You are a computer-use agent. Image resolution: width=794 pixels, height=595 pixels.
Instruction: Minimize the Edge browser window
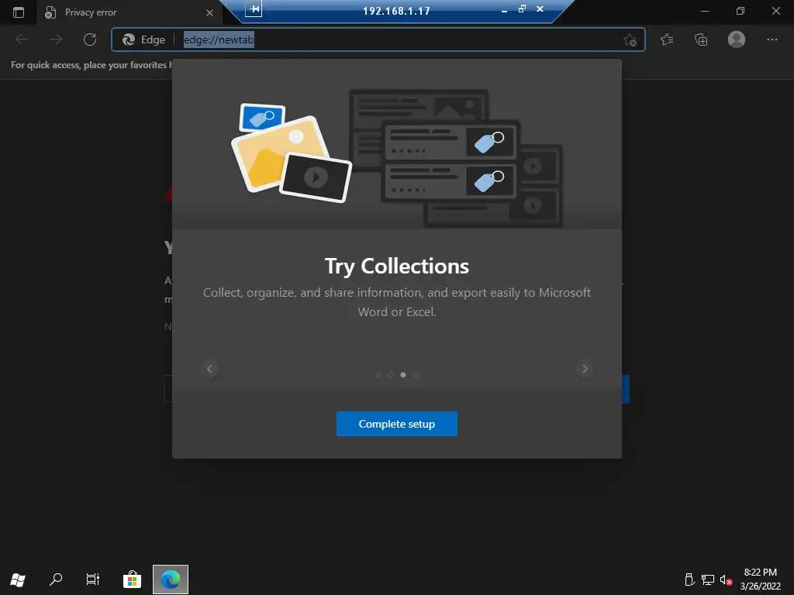[x=704, y=11]
